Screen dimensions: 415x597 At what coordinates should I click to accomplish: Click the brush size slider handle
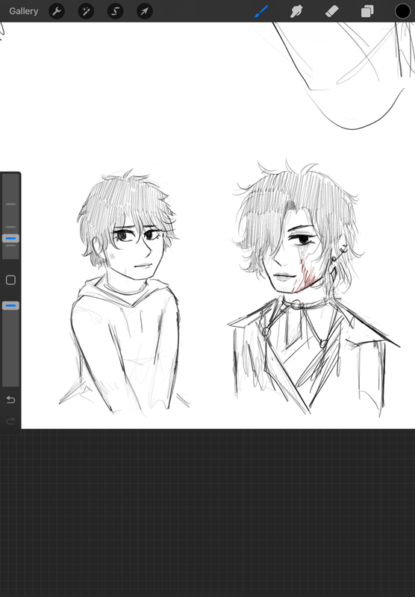click(x=10, y=238)
